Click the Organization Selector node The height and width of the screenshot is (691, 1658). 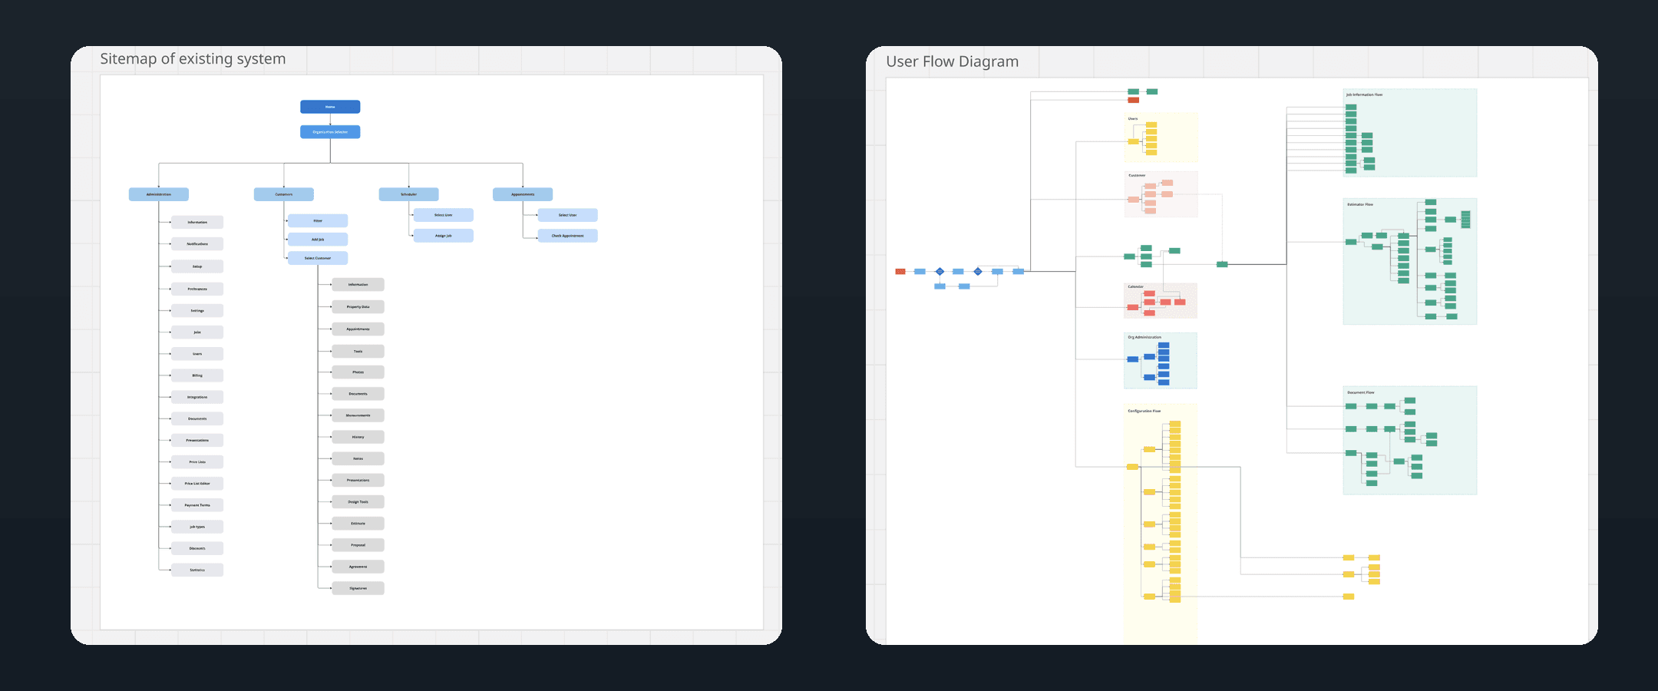point(330,132)
